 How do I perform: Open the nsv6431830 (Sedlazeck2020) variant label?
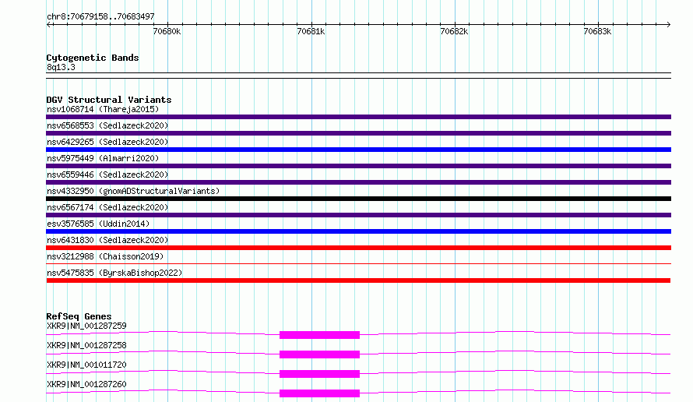click(107, 240)
